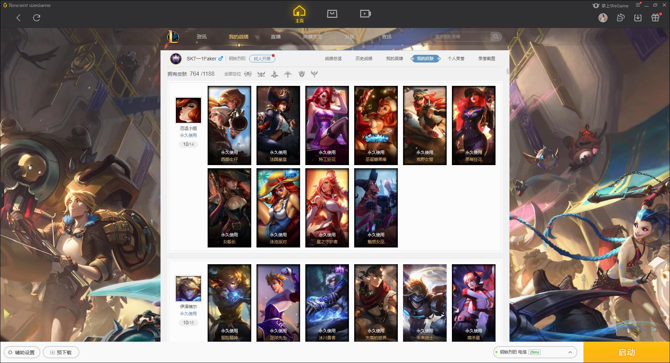Screen dimensions: 670x363
Task: Open the user avatar profile at top right
Action: click(603, 18)
